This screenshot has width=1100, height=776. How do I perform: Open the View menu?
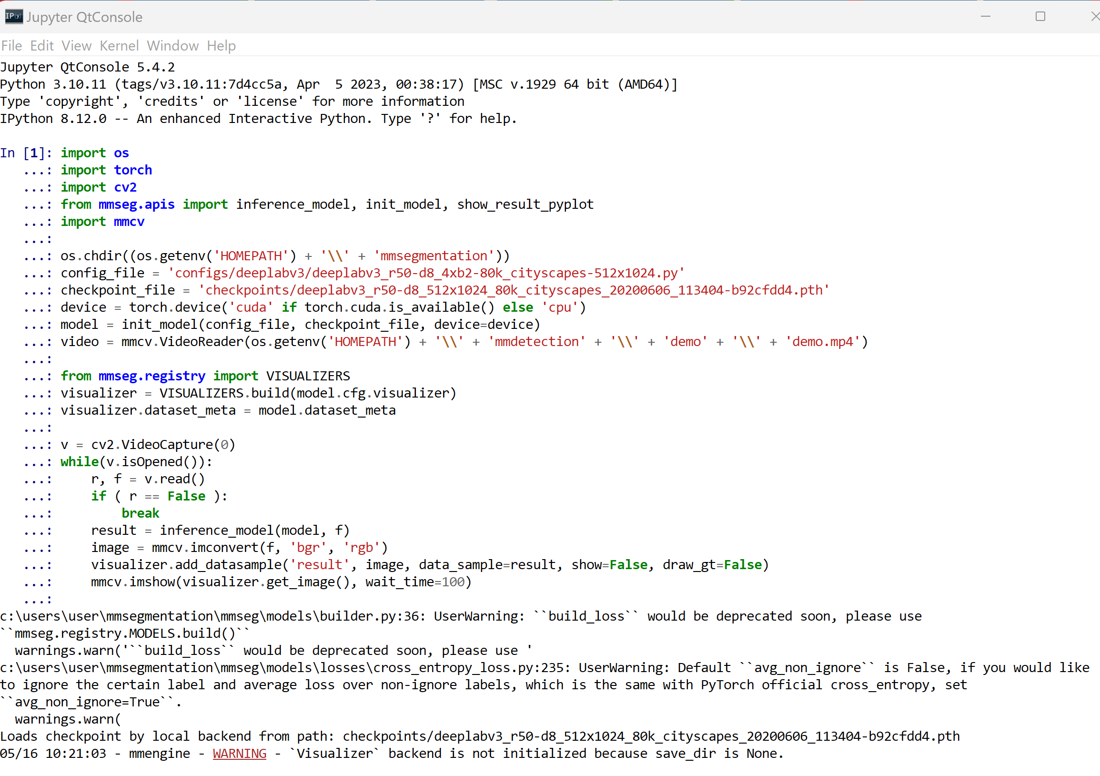[76, 46]
